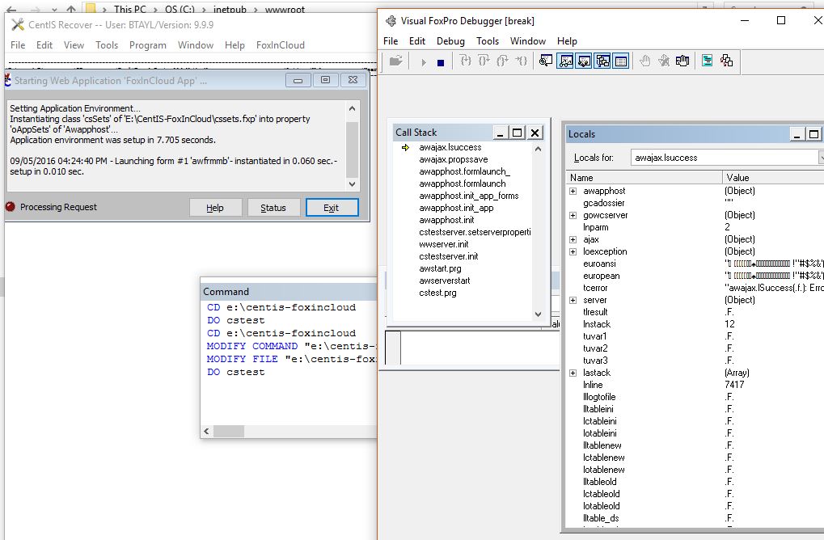Open the FoxInCloud menu in CentIS Recover
Screen dimensions: 824x540
point(280,45)
